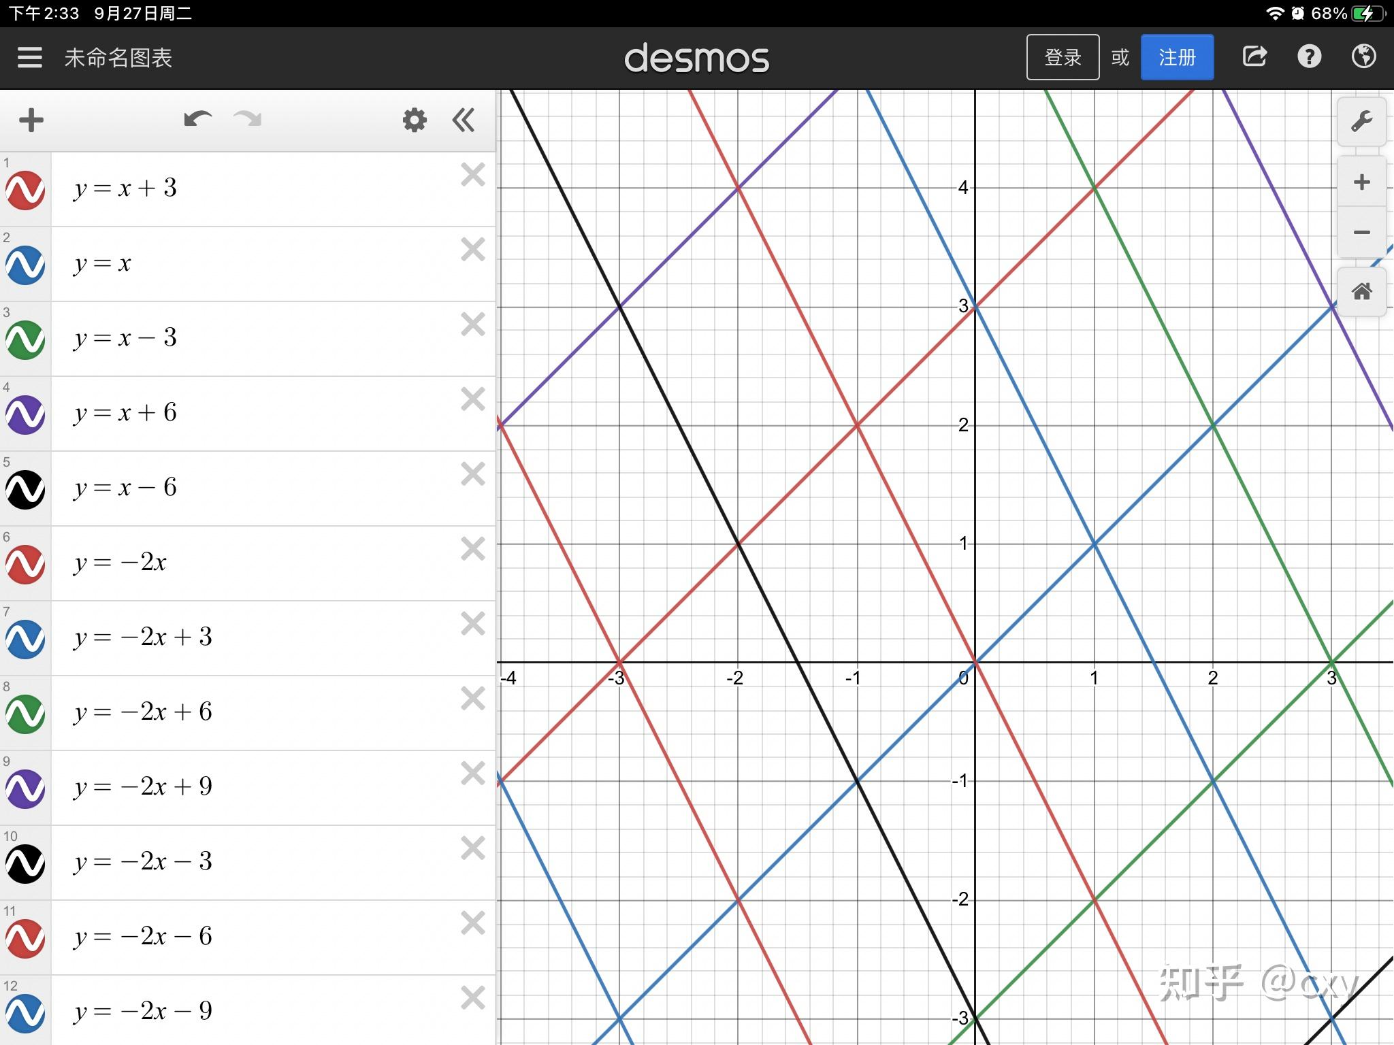1394x1045 pixels.
Task: Zoom in on the graph
Action: coord(1361,182)
